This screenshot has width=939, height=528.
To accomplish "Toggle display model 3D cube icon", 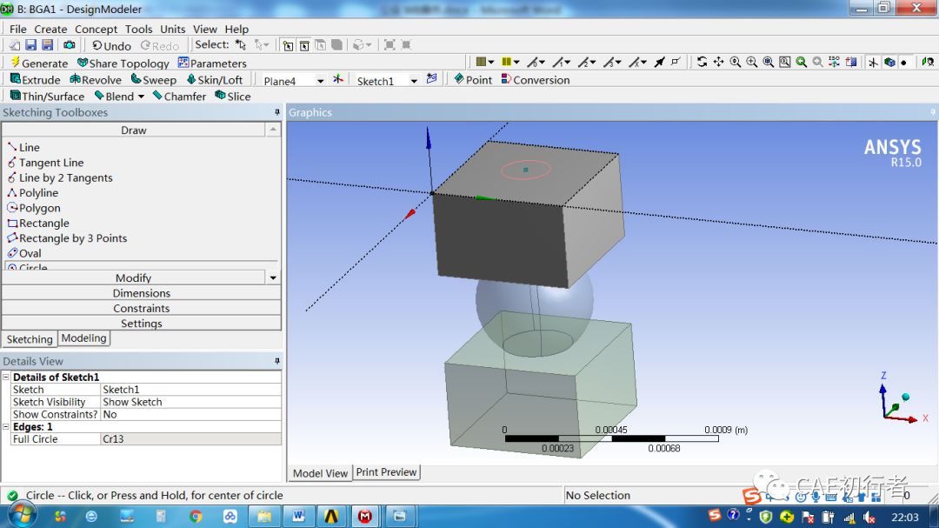I will pyautogui.click(x=889, y=62).
